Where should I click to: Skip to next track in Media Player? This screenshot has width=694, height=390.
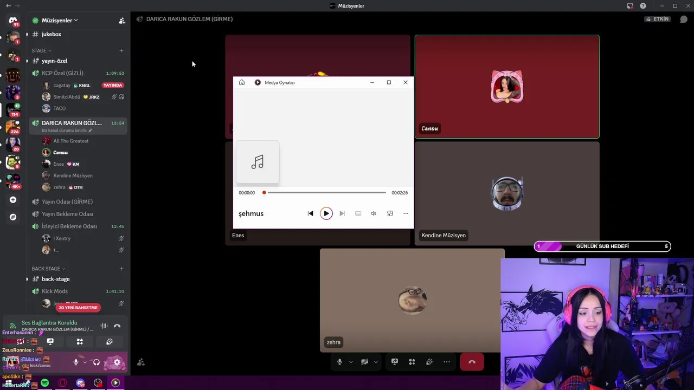coord(342,213)
